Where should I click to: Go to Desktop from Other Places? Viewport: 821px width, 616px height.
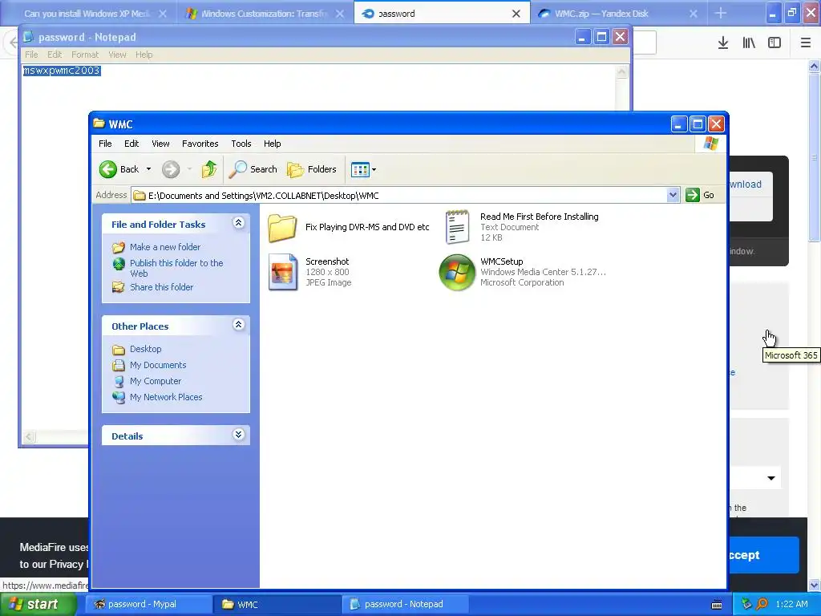146,349
